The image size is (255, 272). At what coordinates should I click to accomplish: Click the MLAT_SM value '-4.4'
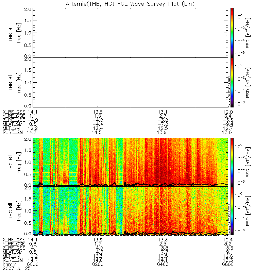tap(98, 124)
